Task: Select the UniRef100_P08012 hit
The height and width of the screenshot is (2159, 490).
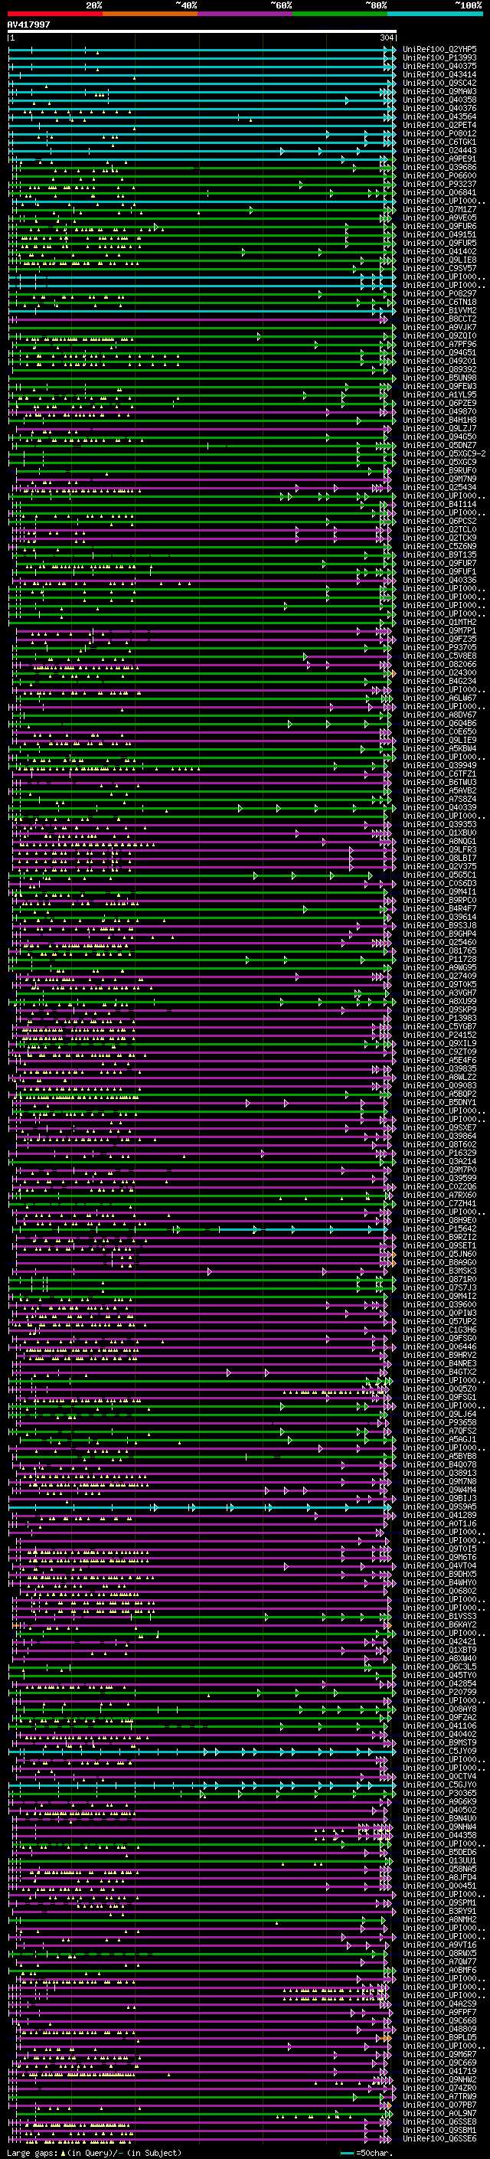Action: click(x=439, y=133)
